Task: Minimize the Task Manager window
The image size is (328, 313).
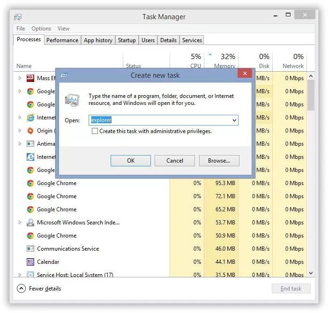Action: pos(276,15)
